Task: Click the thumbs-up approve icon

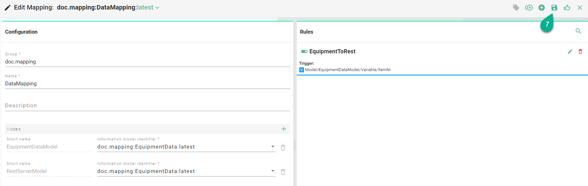Action: click(x=567, y=8)
